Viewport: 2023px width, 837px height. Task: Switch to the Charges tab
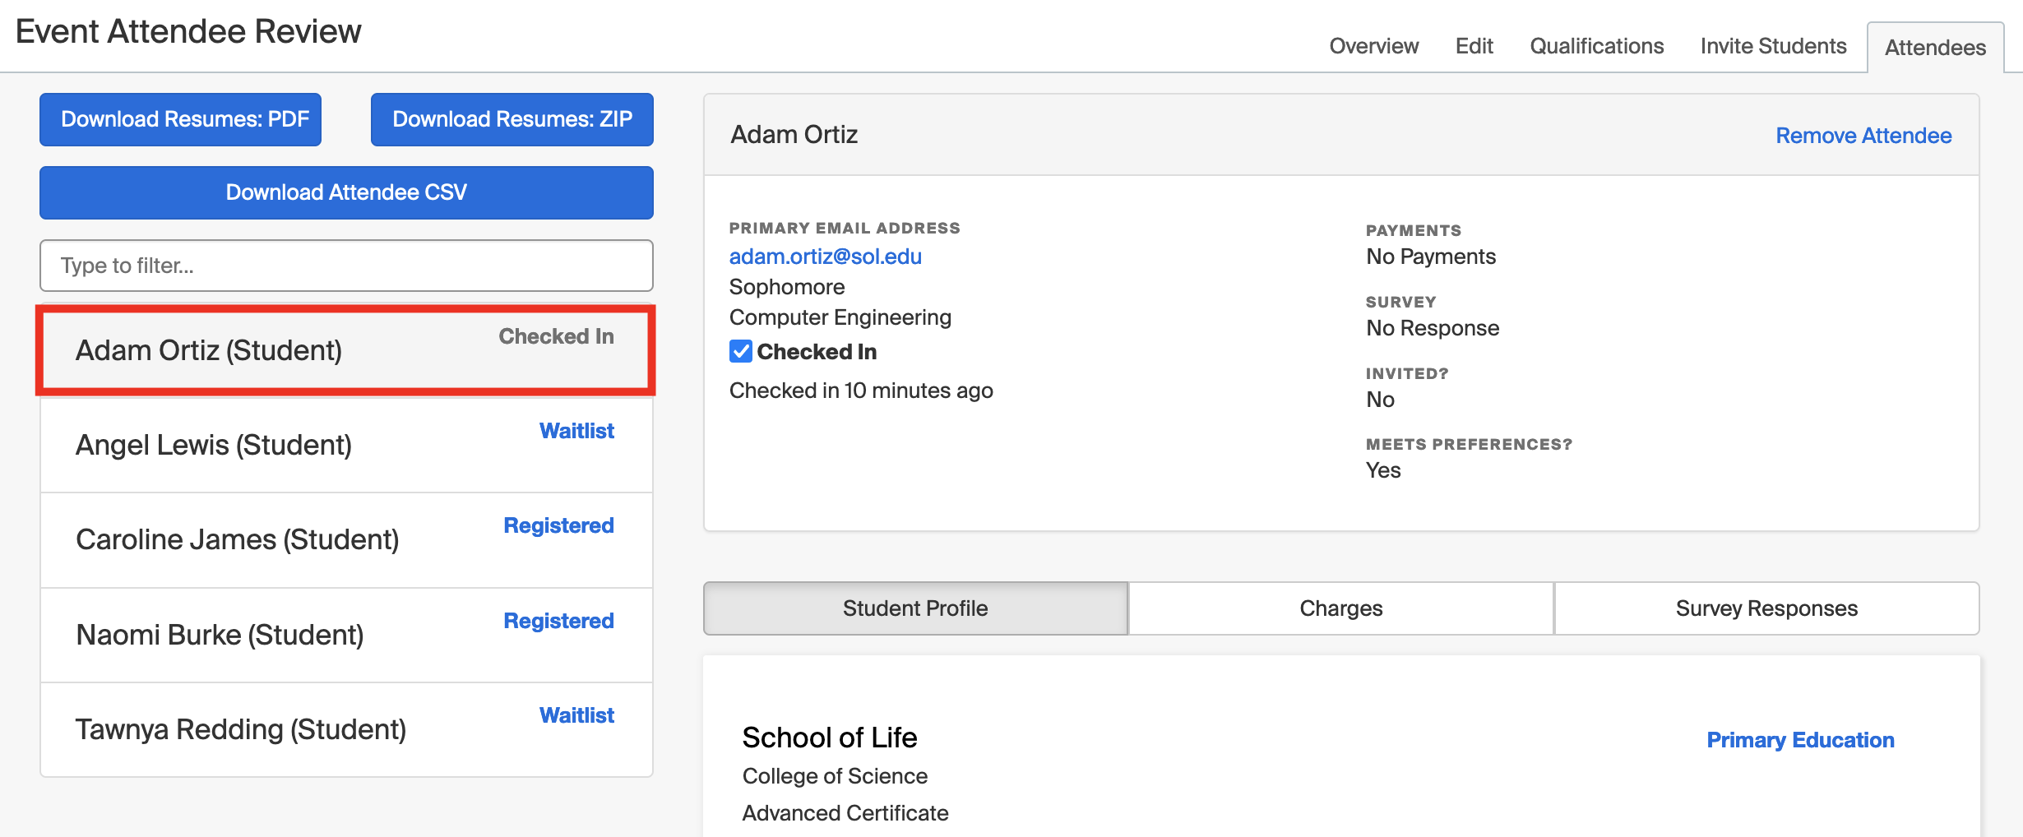click(1340, 608)
